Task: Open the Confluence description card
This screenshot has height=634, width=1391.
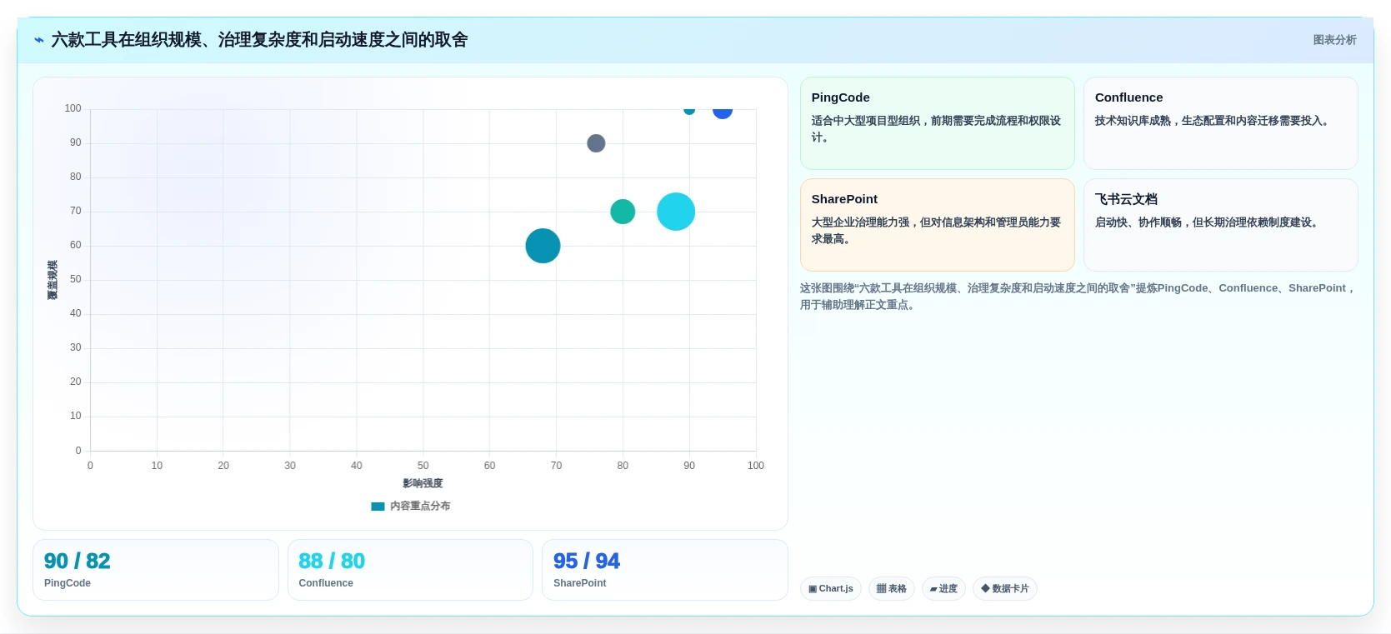Action: point(1221,123)
